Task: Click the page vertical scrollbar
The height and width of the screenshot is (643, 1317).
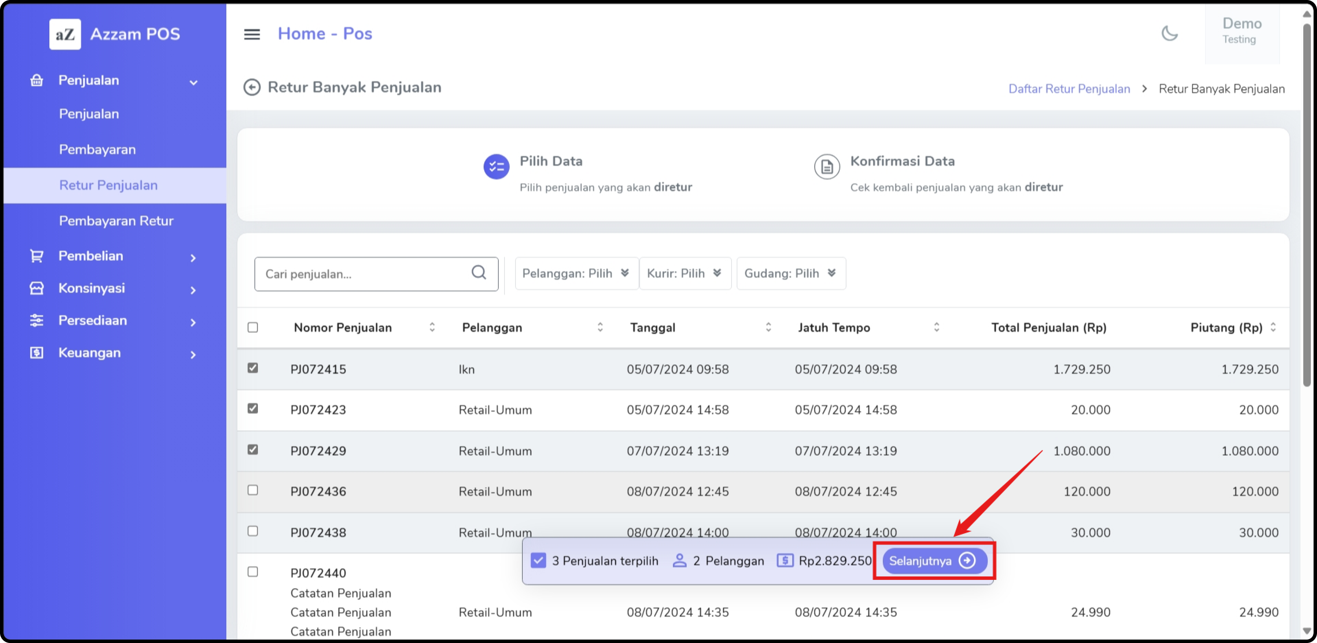Action: 1306,204
